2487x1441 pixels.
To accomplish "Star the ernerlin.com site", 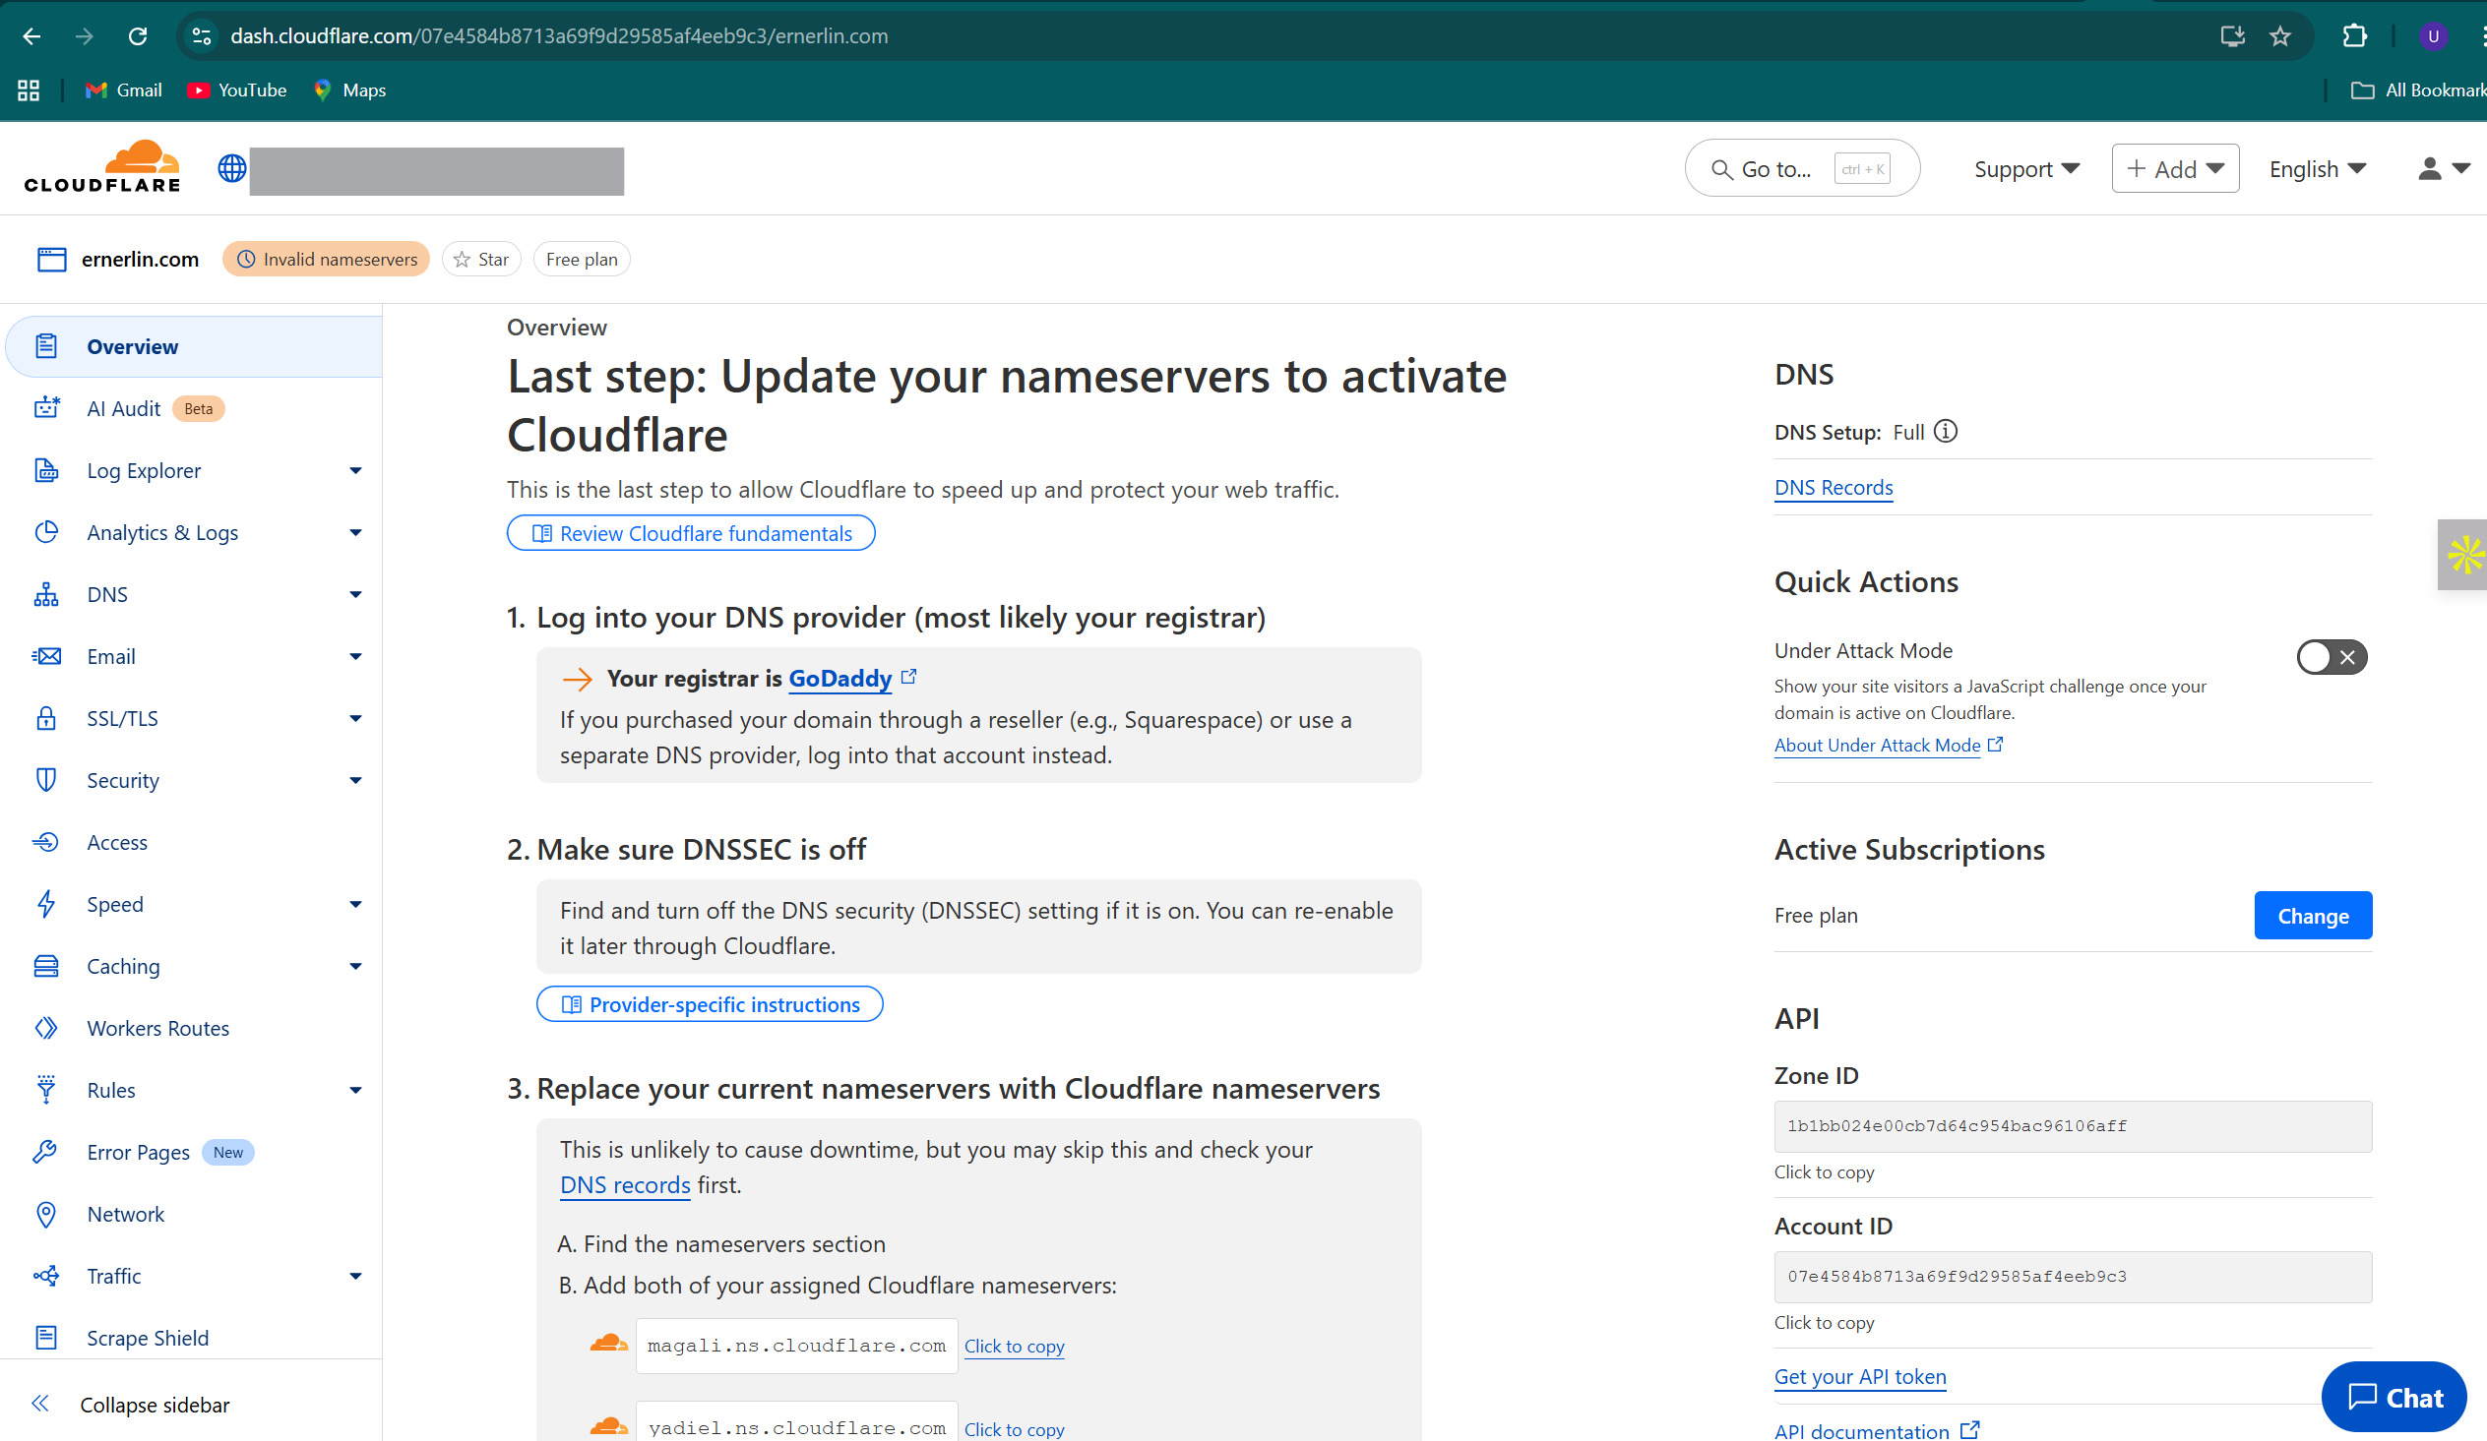I will click(480, 259).
